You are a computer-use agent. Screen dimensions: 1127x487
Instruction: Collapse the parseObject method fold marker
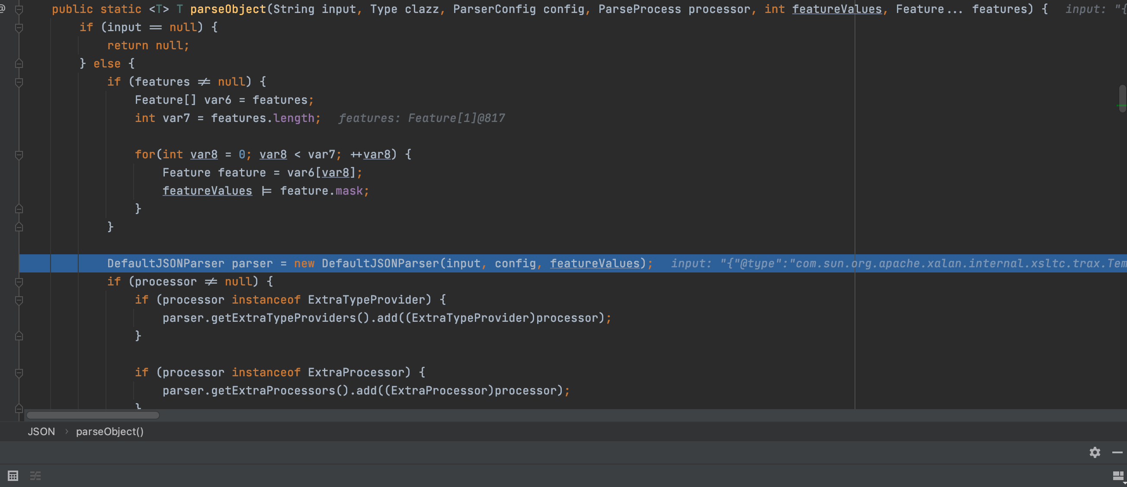(x=19, y=9)
